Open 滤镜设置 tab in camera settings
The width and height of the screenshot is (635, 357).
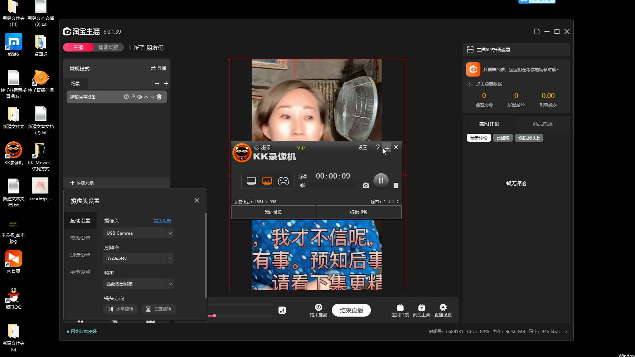point(80,255)
